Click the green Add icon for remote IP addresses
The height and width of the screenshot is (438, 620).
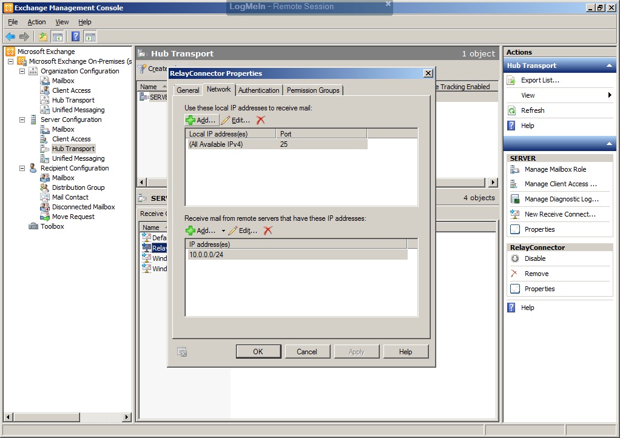click(190, 231)
